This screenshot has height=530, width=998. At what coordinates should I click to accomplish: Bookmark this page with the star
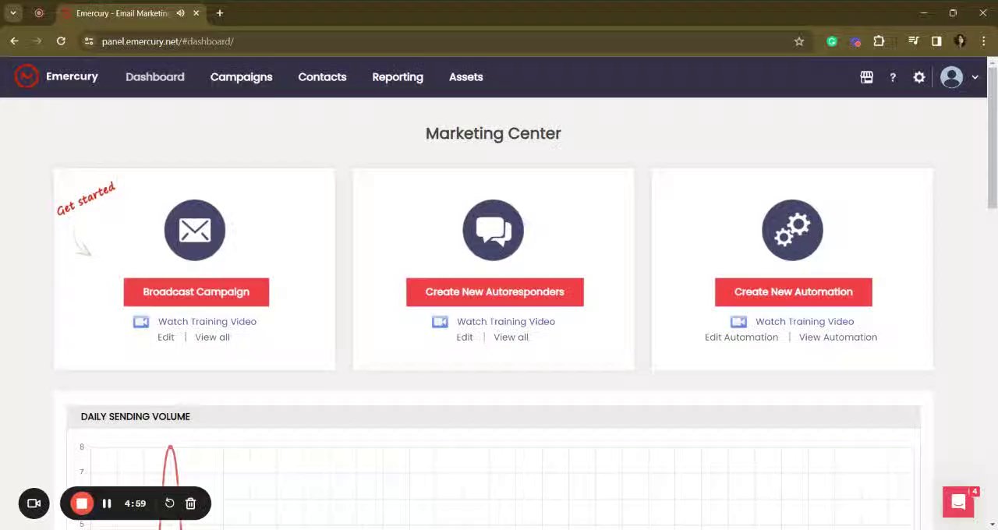point(799,41)
